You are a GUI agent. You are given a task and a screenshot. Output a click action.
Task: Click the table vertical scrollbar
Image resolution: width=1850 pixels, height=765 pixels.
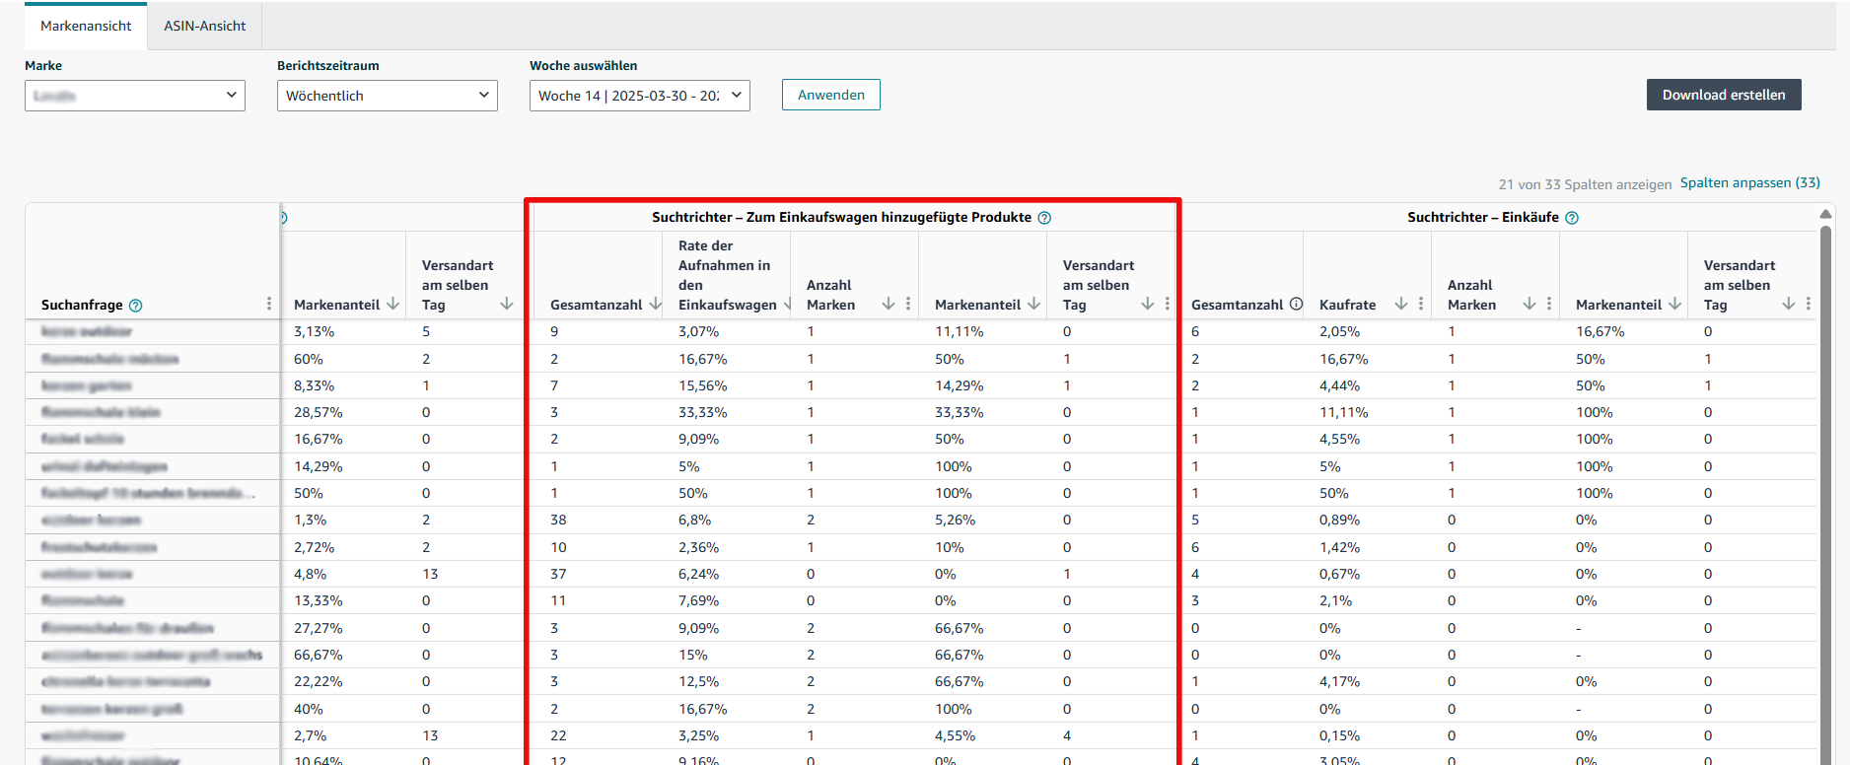(1825, 493)
